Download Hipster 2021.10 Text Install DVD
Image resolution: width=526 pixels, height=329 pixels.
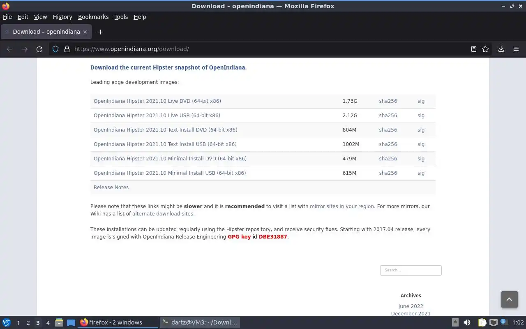(166, 130)
